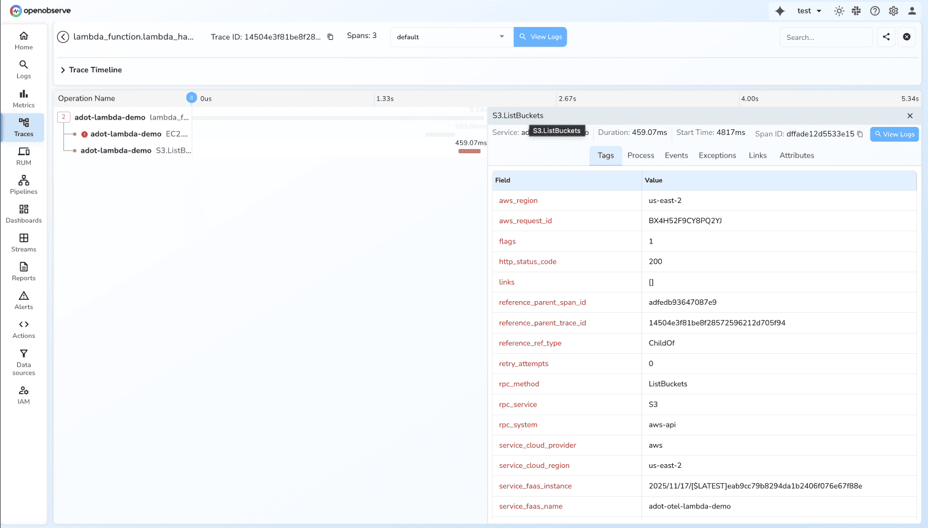
Task: Open the test organization dropdown
Action: 808,11
